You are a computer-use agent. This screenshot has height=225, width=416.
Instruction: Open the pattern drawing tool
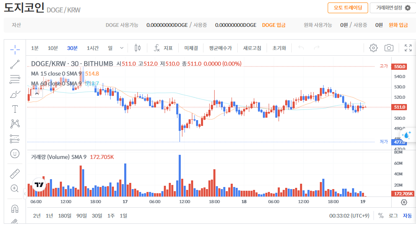pos(15,123)
